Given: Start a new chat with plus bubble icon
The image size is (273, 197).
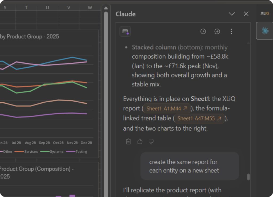Looking at the screenshot, I should 217,31.
